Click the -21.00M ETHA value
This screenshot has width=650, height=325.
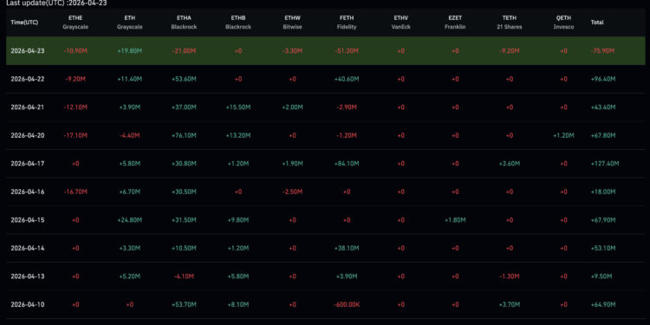(x=184, y=51)
